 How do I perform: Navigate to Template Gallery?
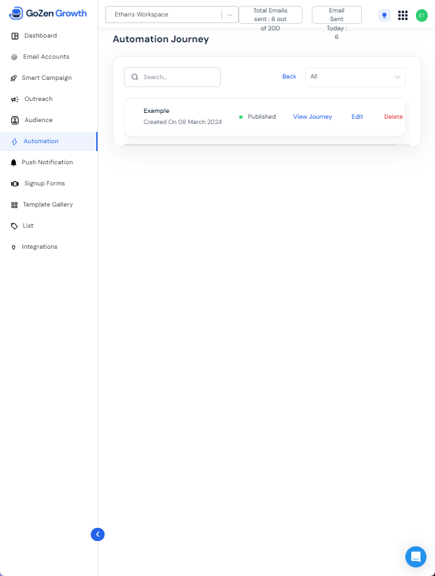[47, 205]
